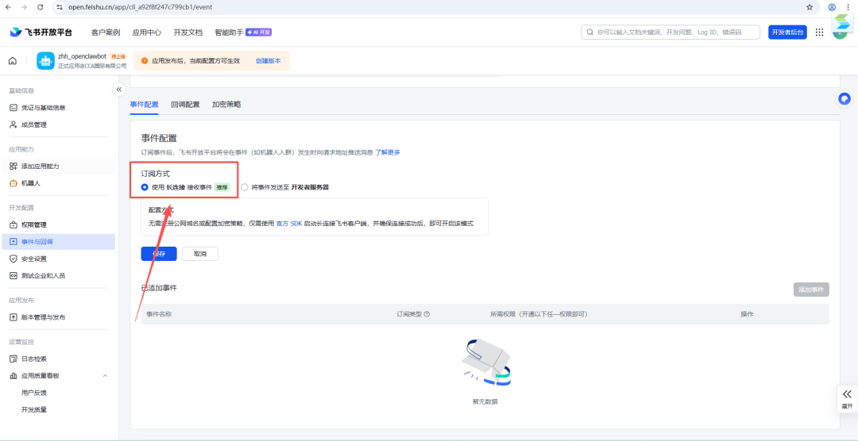Open the nine-dot apps grid icon

[x=819, y=33]
